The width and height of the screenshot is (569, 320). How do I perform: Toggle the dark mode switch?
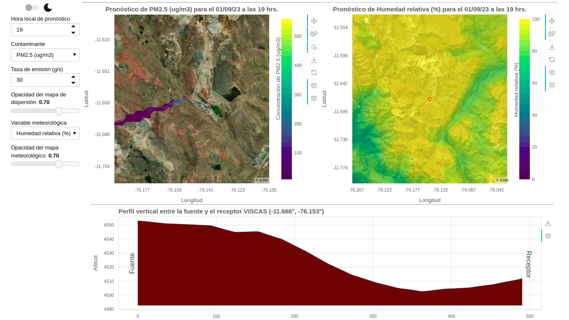pyautogui.click(x=32, y=8)
